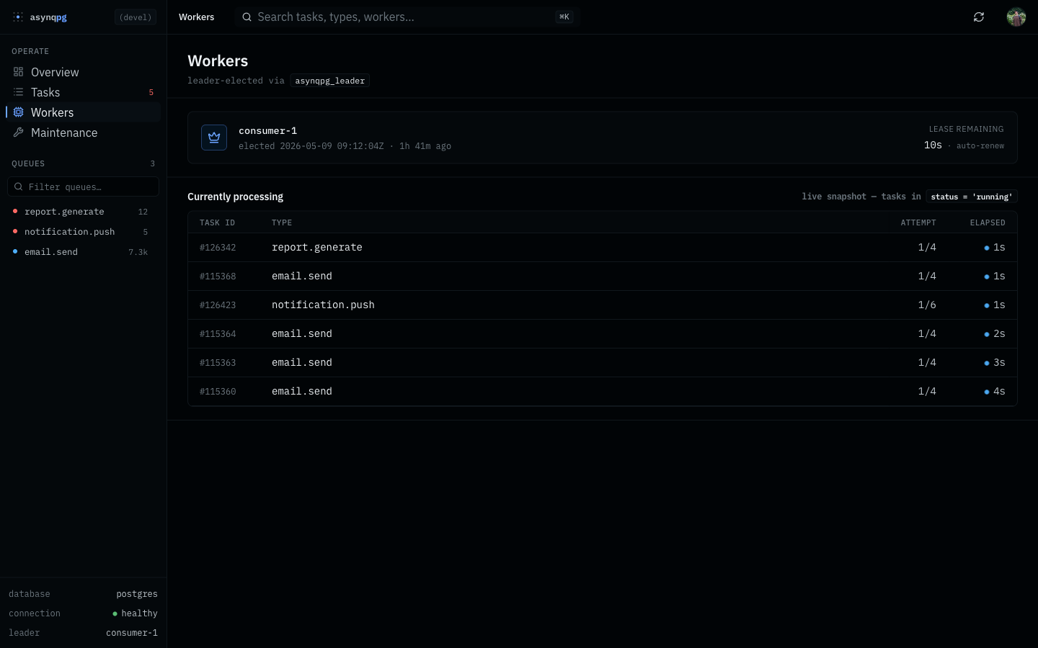
Task: Click the Workers breadcrumb in the top bar
Action: click(196, 17)
